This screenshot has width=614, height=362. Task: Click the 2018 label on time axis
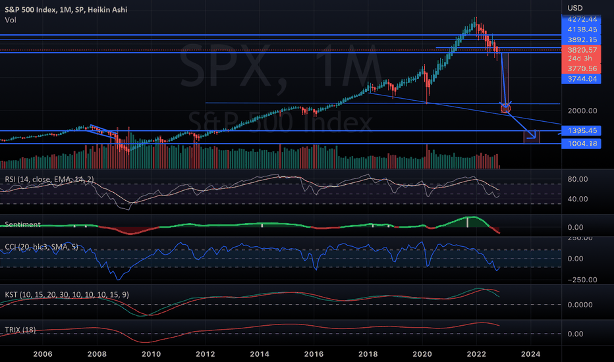368,354
